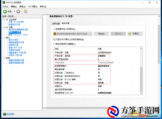Click the 添加(D) button
The image size is (162, 119).
[101, 34]
